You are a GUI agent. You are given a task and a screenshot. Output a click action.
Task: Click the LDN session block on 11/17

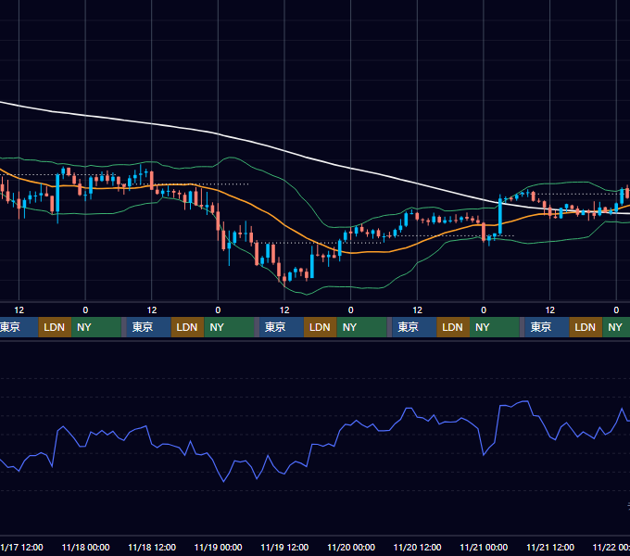click(55, 327)
